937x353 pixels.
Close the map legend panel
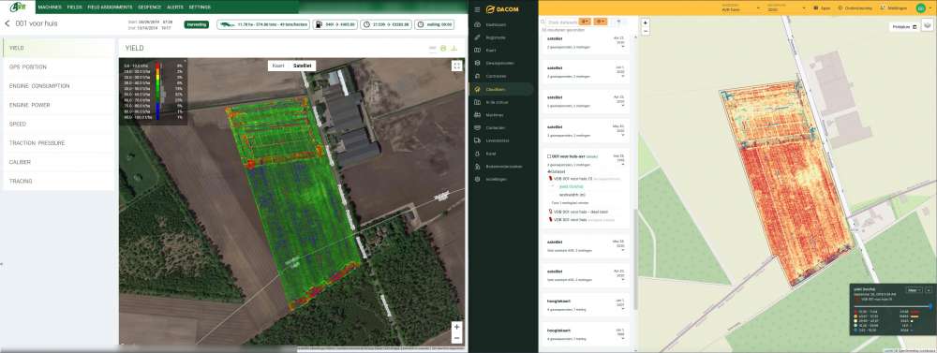coord(929,289)
